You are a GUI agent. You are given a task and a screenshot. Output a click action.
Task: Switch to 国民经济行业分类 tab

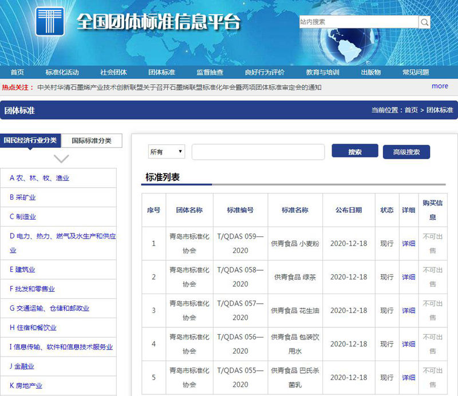(30, 140)
